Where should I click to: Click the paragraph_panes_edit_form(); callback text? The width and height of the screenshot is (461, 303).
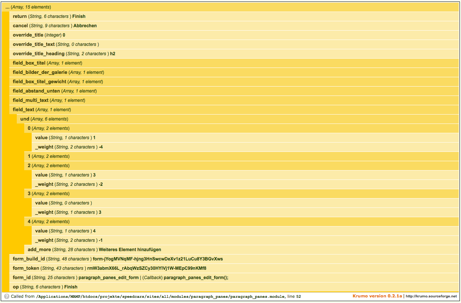196,278
